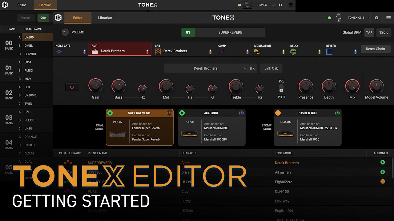Viewport: 394px width, 221px height.
Task: Toggle AMP block on/off LED
Action: [x=147, y=52]
